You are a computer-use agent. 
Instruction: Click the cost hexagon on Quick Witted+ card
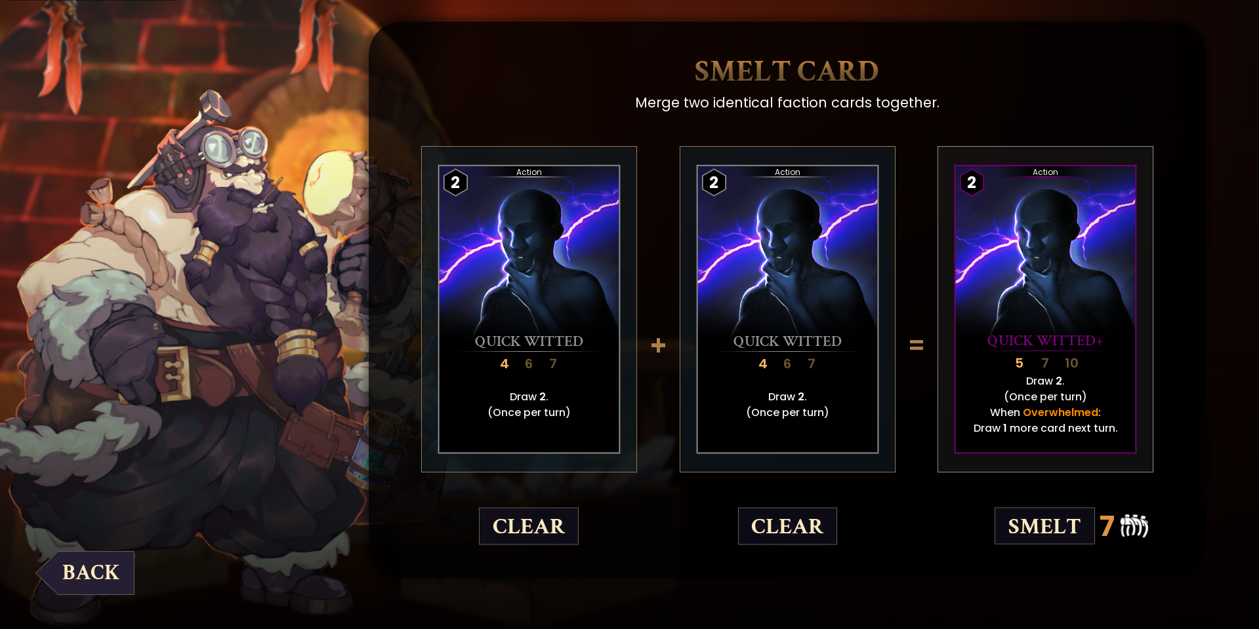pos(972,183)
